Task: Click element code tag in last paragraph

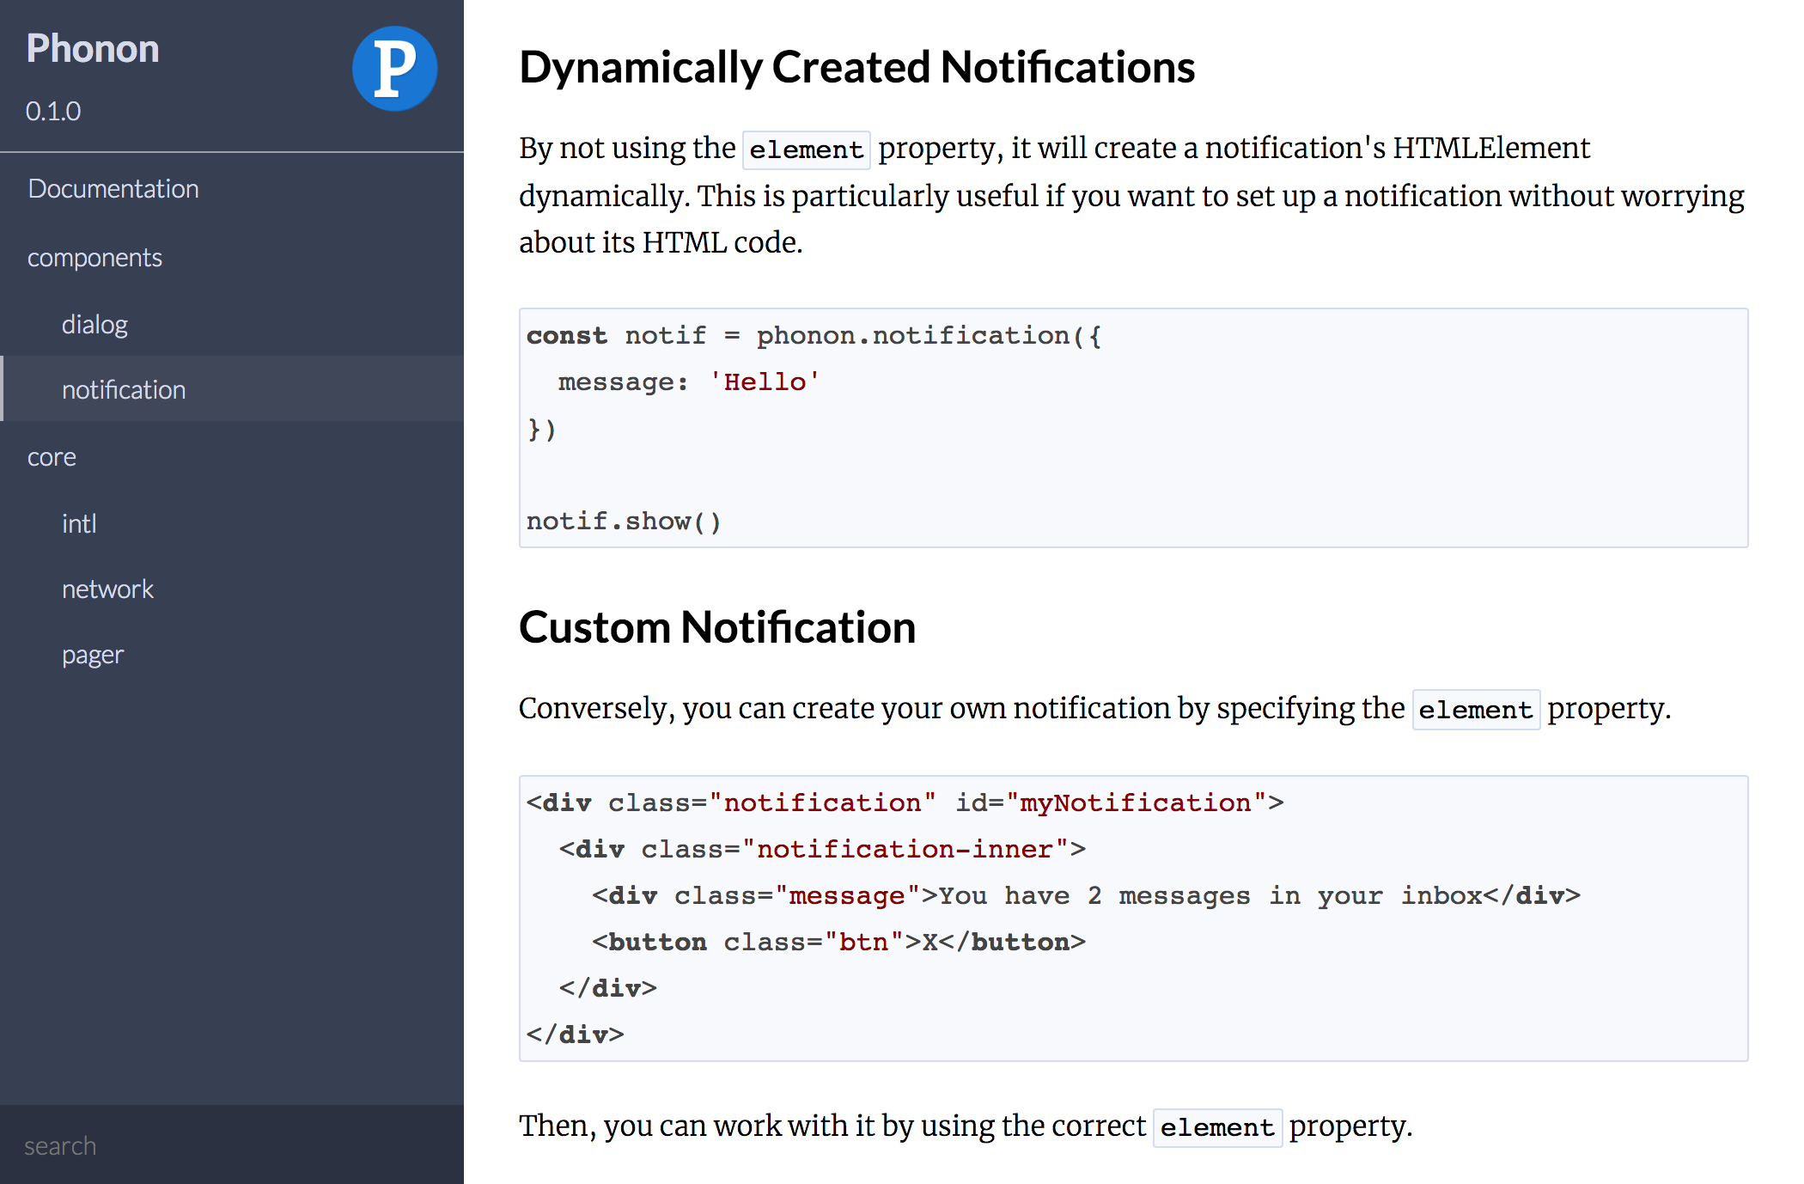Action: click(1216, 1127)
